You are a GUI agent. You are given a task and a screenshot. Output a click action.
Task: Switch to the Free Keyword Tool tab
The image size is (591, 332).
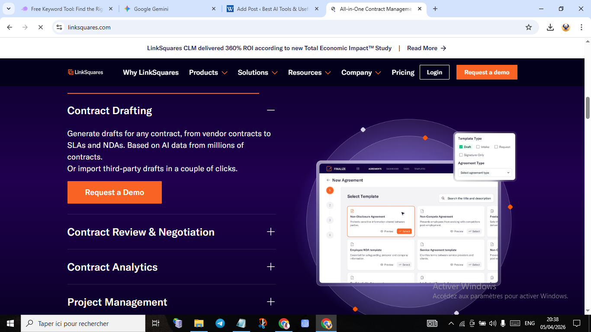click(x=67, y=9)
